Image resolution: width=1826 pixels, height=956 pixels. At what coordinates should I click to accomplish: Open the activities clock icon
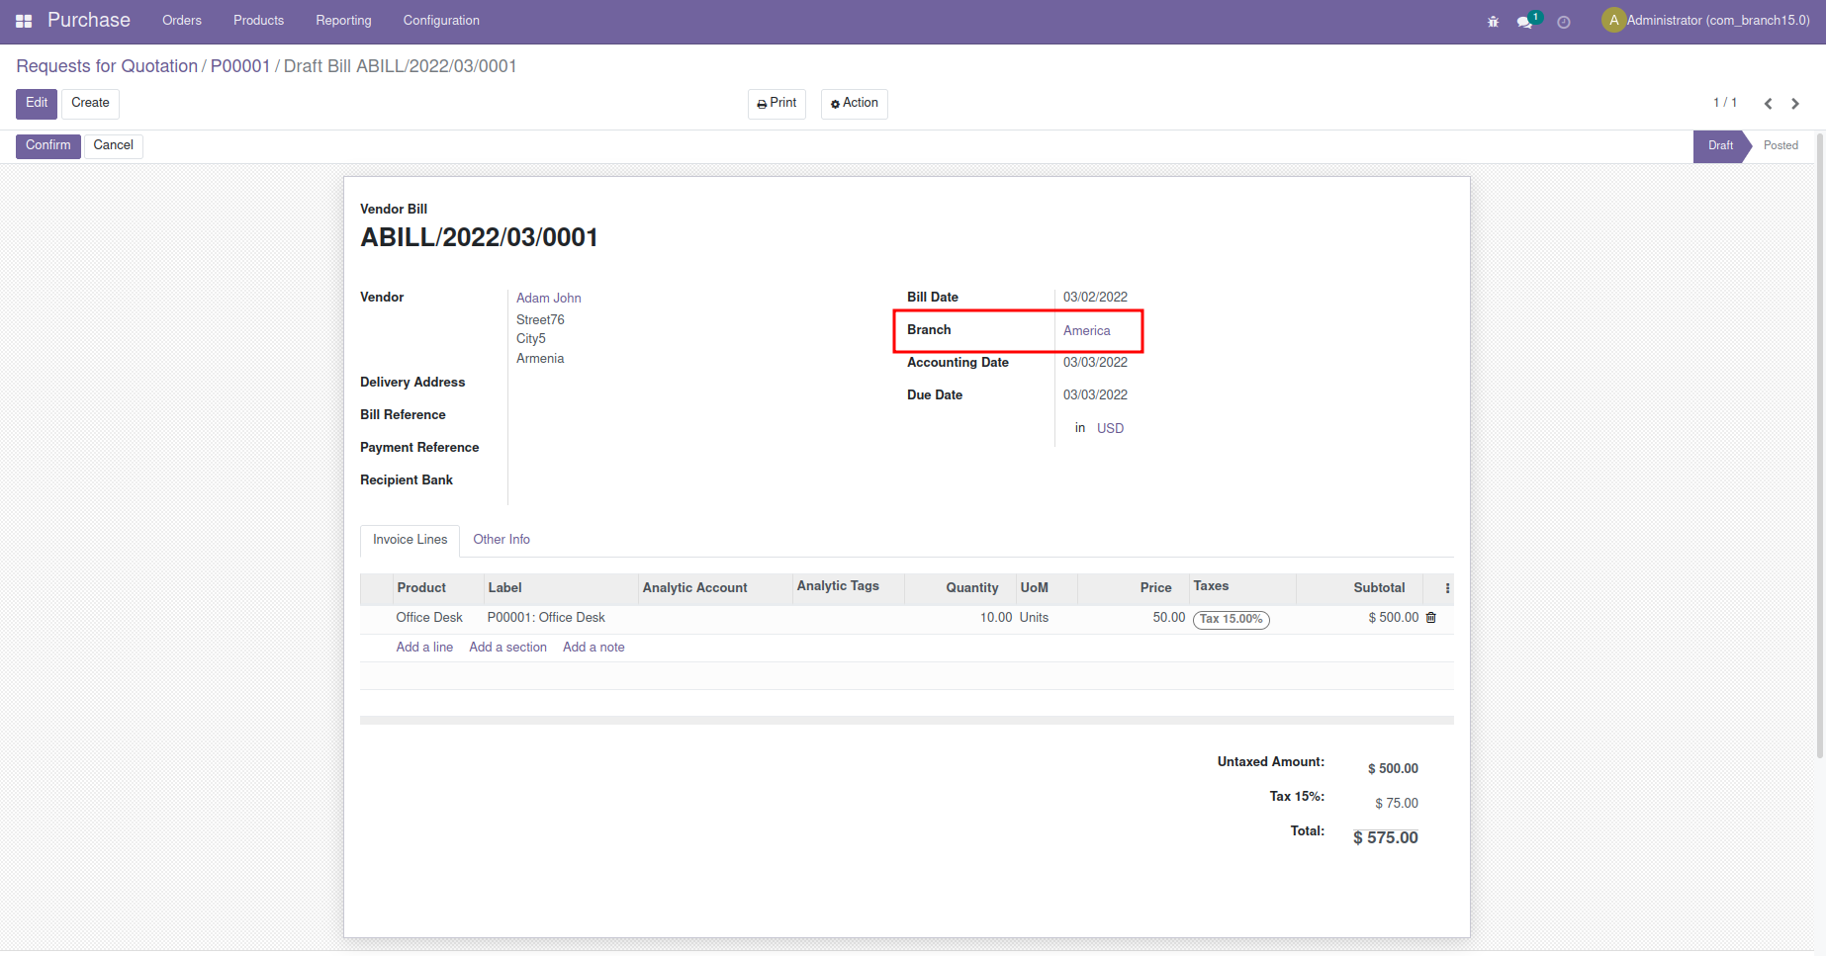(x=1564, y=22)
